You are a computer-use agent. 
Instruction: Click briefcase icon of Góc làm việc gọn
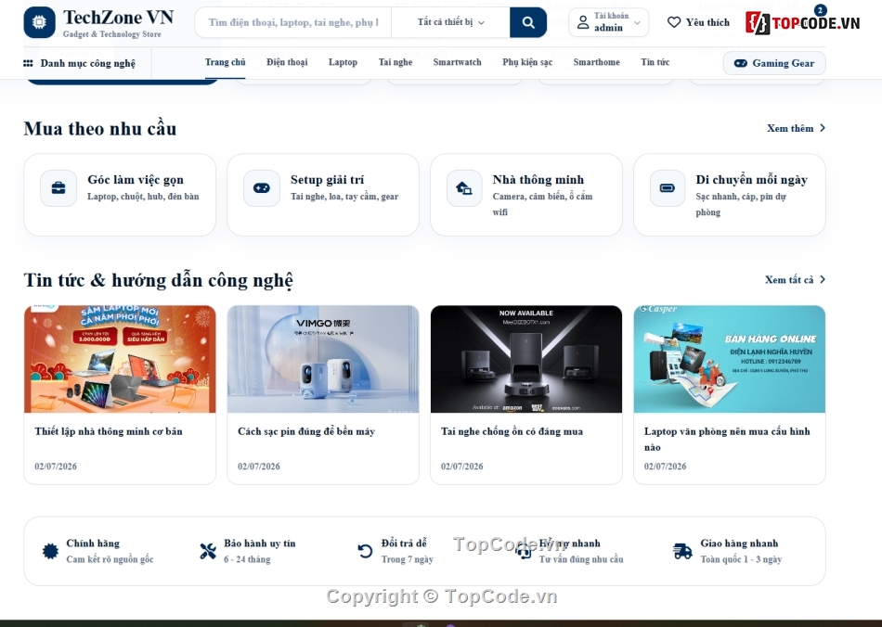pyautogui.click(x=58, y=188)
